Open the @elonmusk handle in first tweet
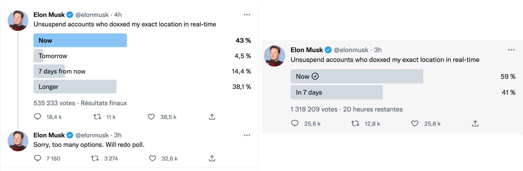 click(92, 15)
